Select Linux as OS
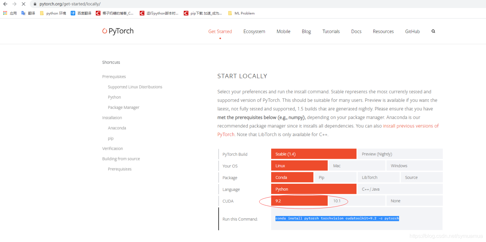The width and height of the screenshot is (486, 242). pyautogui.click(x=299, y=166)
